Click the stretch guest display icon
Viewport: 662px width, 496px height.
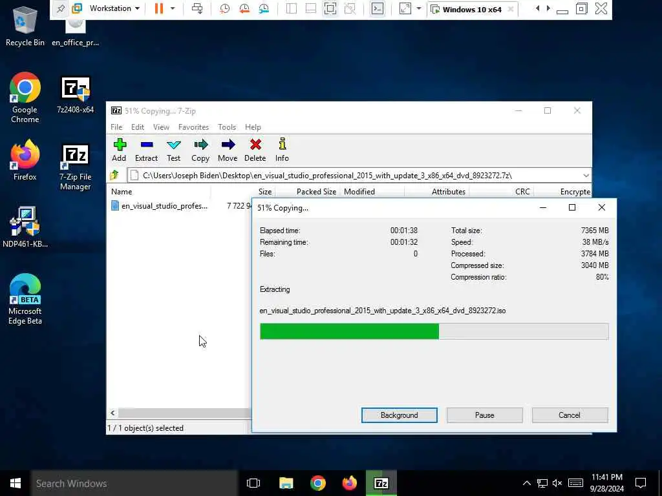click(405, 8)
